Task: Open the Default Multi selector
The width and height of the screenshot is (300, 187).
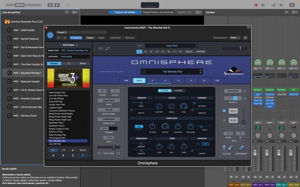Action: (172, 46)
